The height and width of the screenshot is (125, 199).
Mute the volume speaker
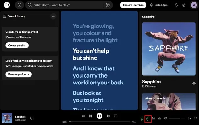tap(165, 118)
